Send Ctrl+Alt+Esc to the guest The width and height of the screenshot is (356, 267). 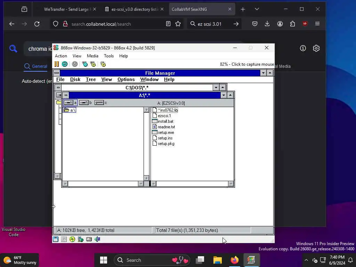click(x=93, y=64)
